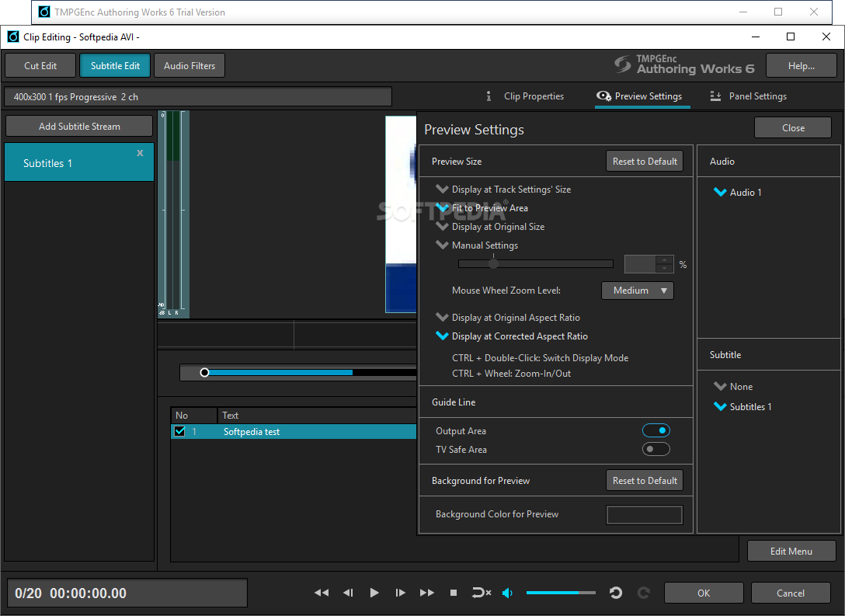
Task: Click the Panel Settings icon
Action: tap(715, 96)
